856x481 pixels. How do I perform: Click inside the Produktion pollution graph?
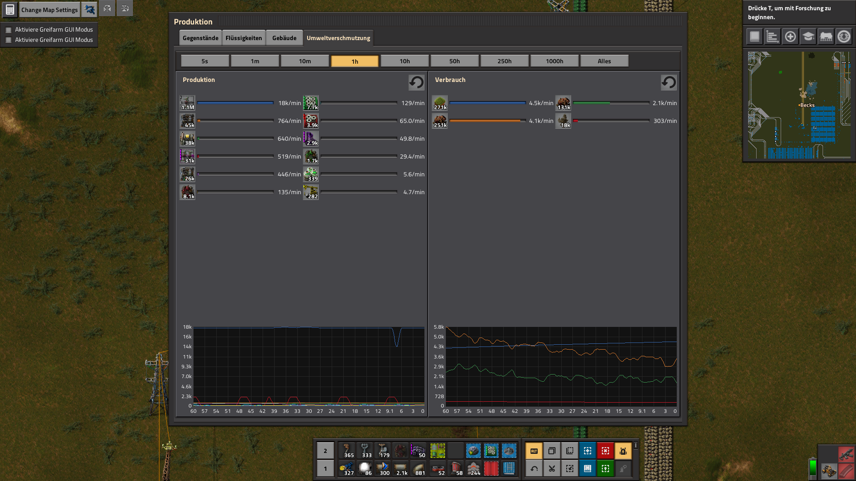(309, 366)
